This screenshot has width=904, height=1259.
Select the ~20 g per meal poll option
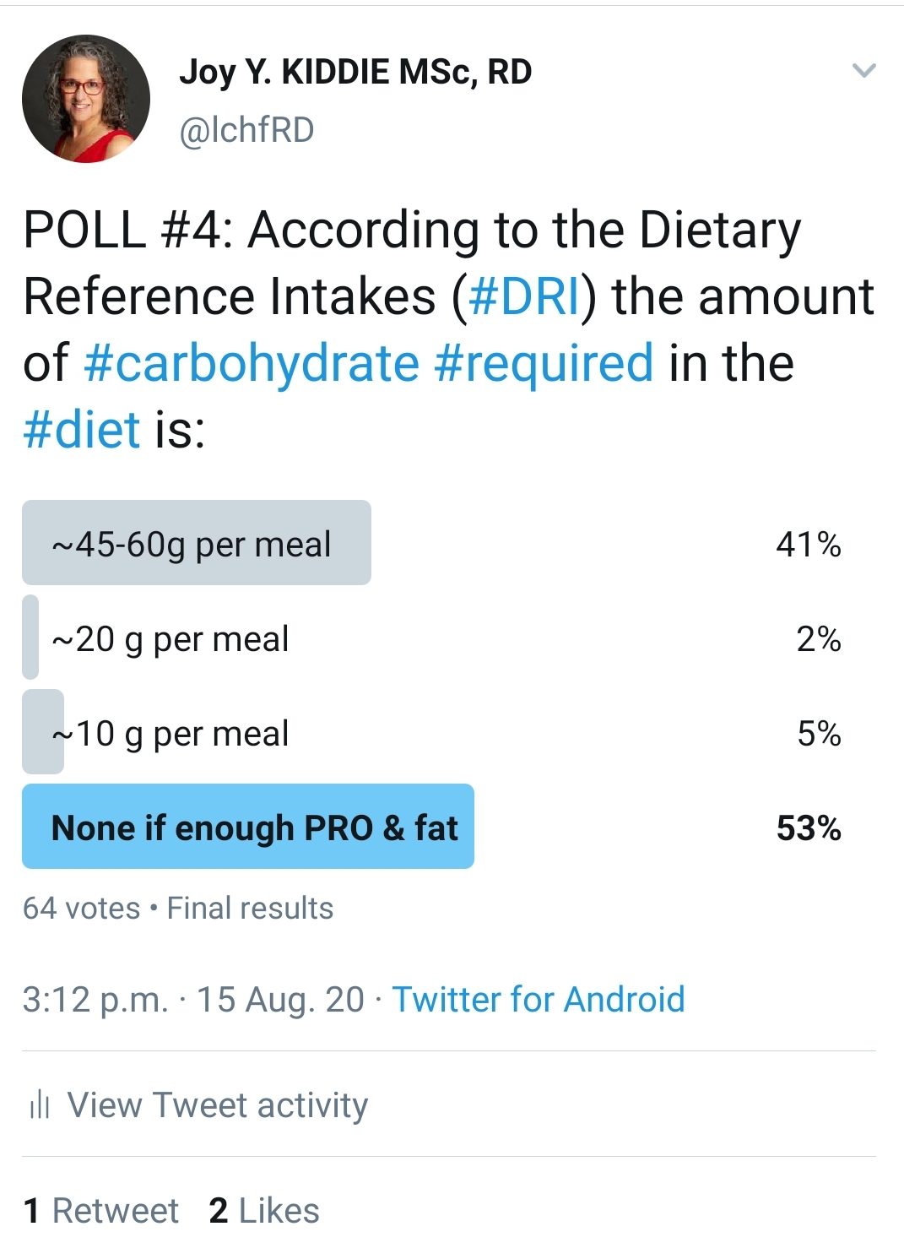(432, 638)
